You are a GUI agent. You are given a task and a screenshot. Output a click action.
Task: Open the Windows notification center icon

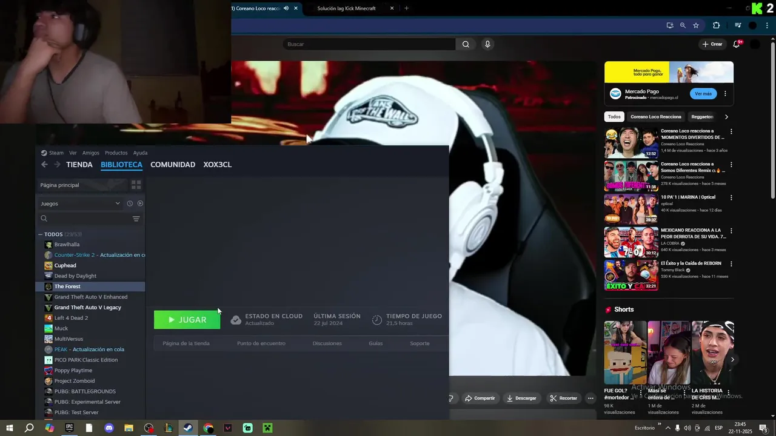[764, 428]
